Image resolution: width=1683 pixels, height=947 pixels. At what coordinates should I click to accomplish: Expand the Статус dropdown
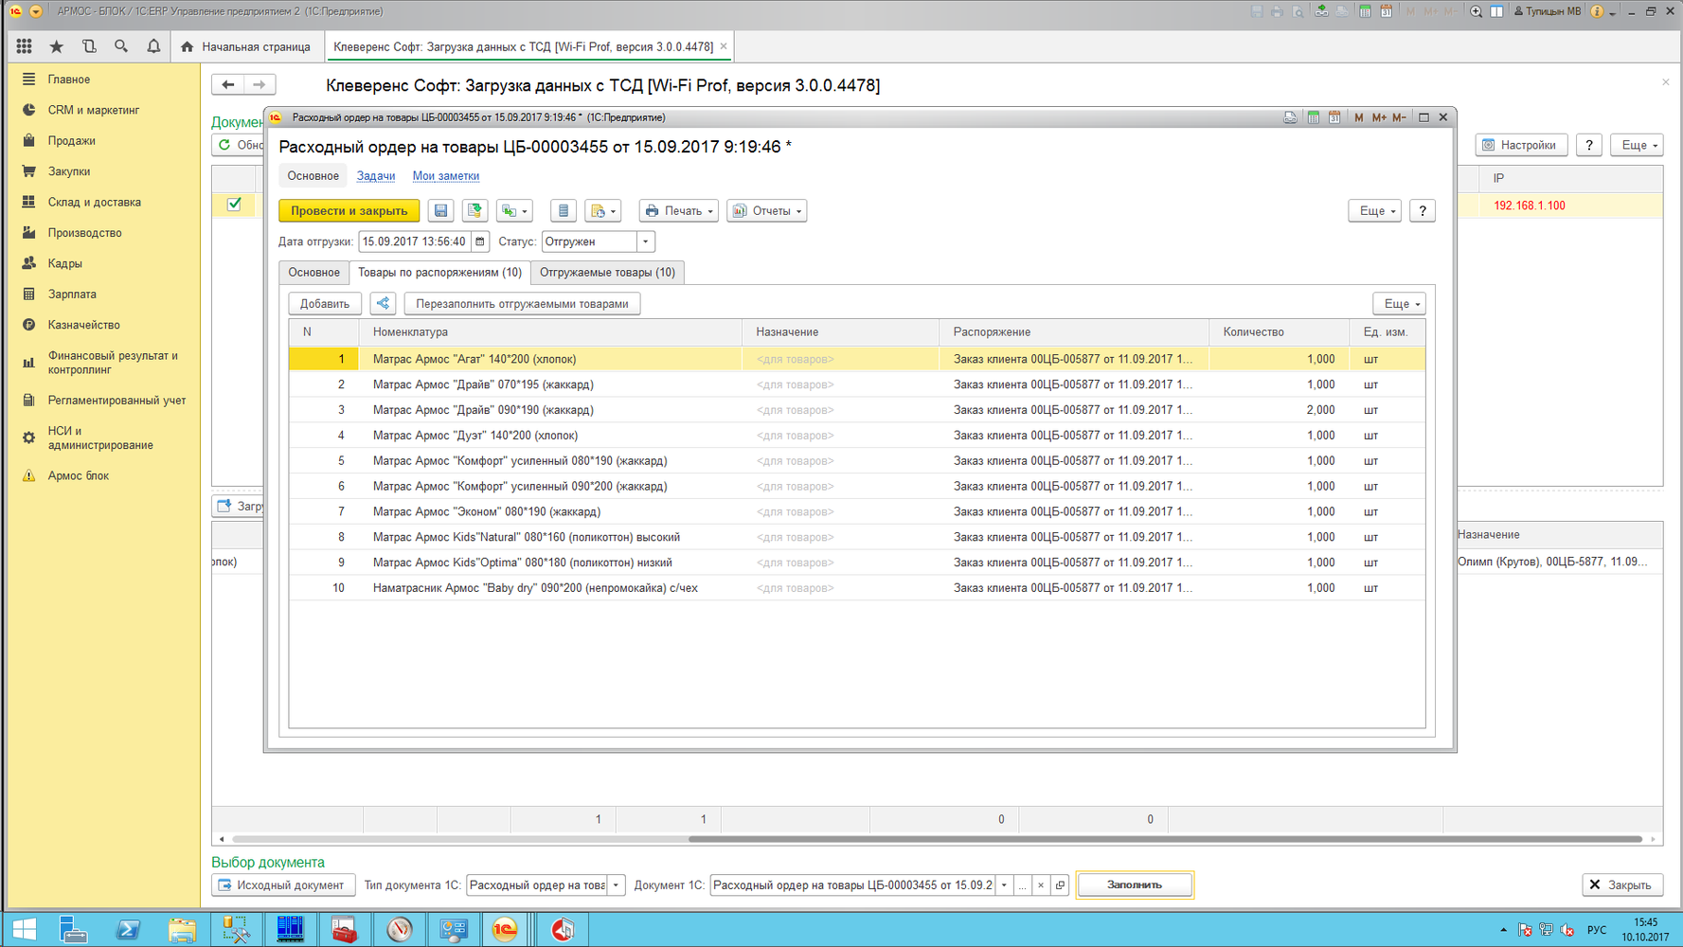point(645,241)
